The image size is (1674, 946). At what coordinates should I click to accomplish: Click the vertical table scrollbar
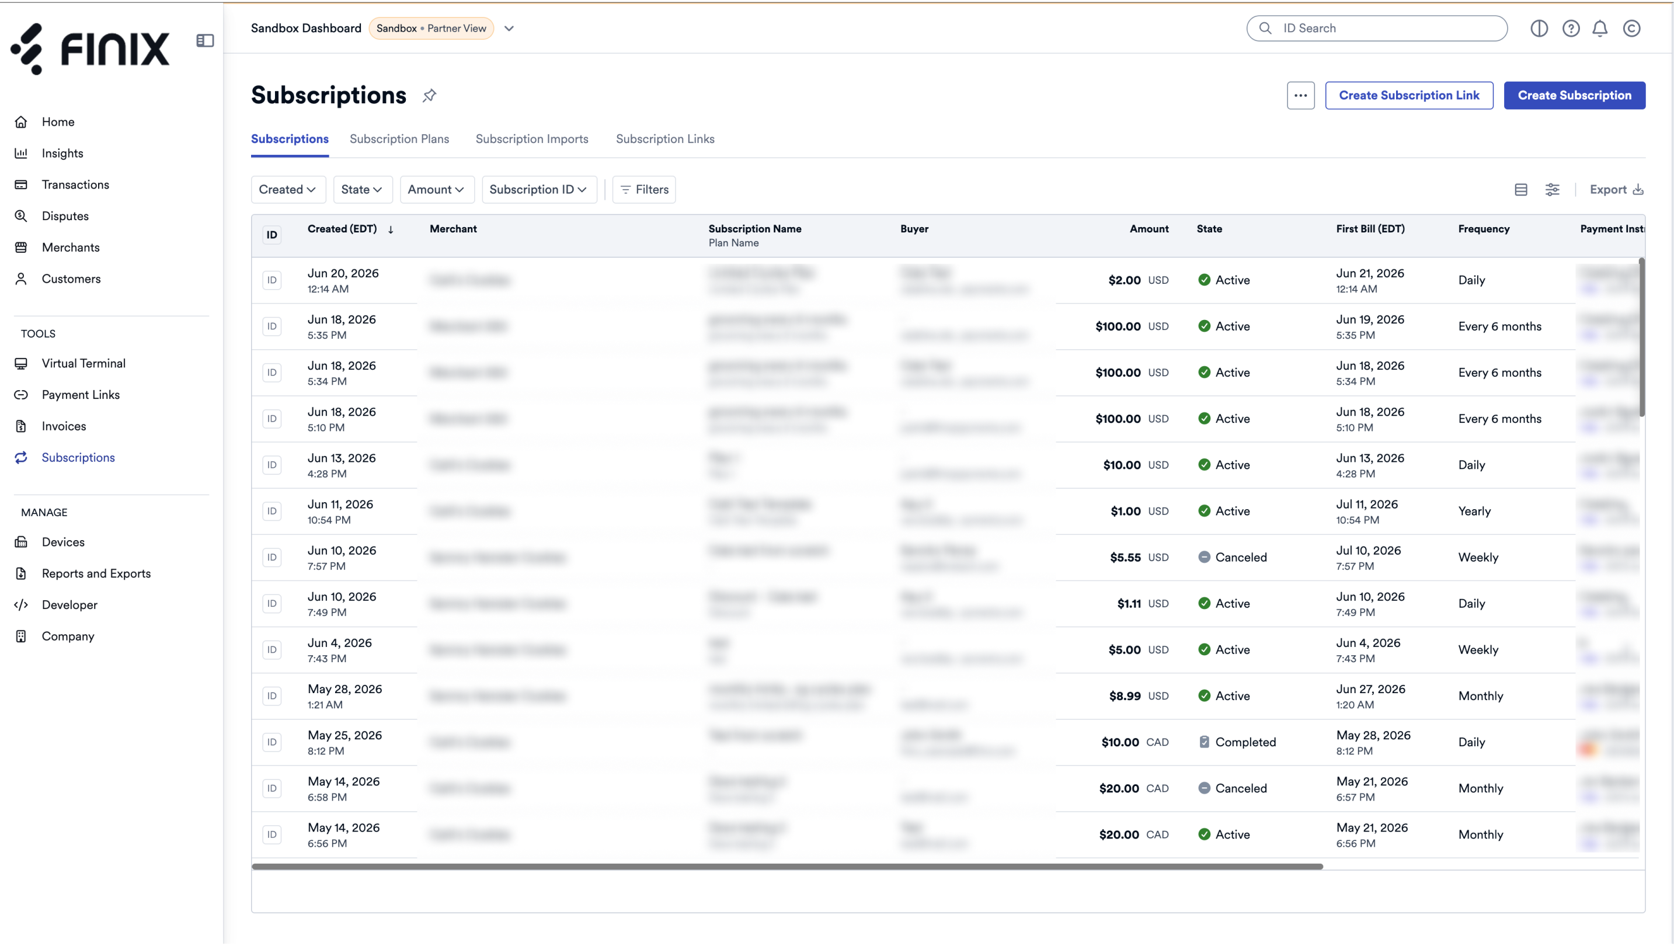tap(1641, 337)
